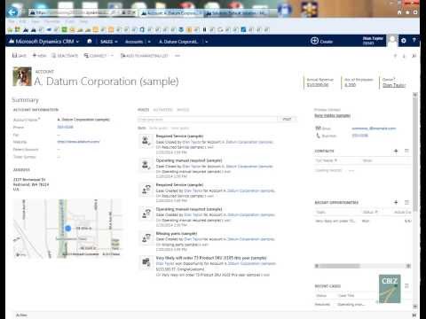Image resolution: width=426 pixels, height=319 pixels.
Task: Open the help question mark icon
Action: 414,41
